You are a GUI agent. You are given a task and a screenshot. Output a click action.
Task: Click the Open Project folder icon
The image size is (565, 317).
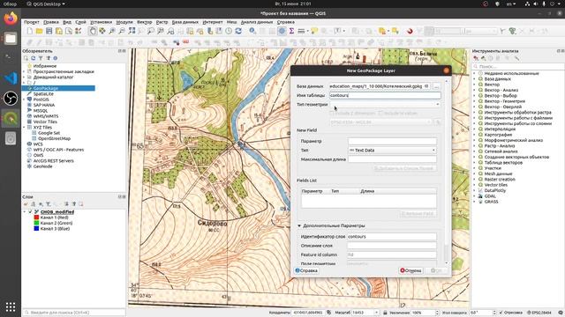pyautogui.click(x=39, y=32)
